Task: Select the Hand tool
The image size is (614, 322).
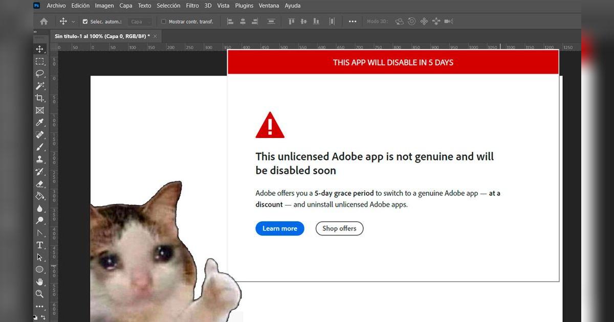Action: [40, 282]
